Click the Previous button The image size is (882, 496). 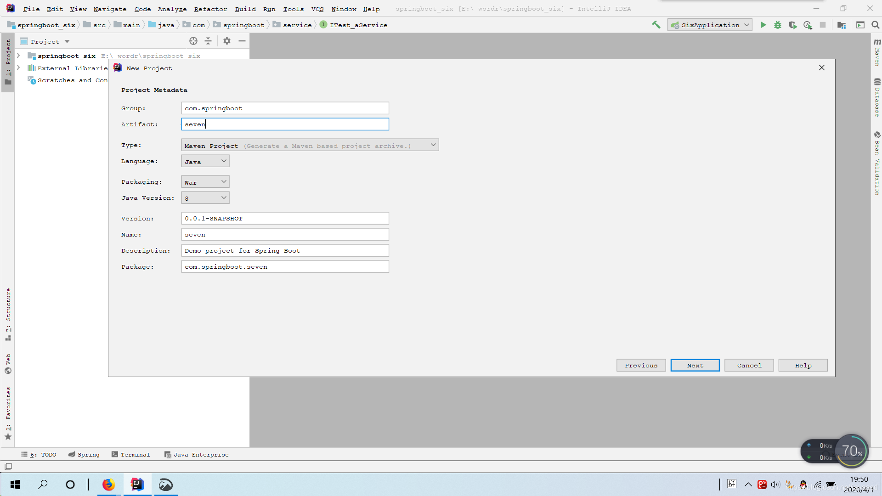tap(641, 365)
